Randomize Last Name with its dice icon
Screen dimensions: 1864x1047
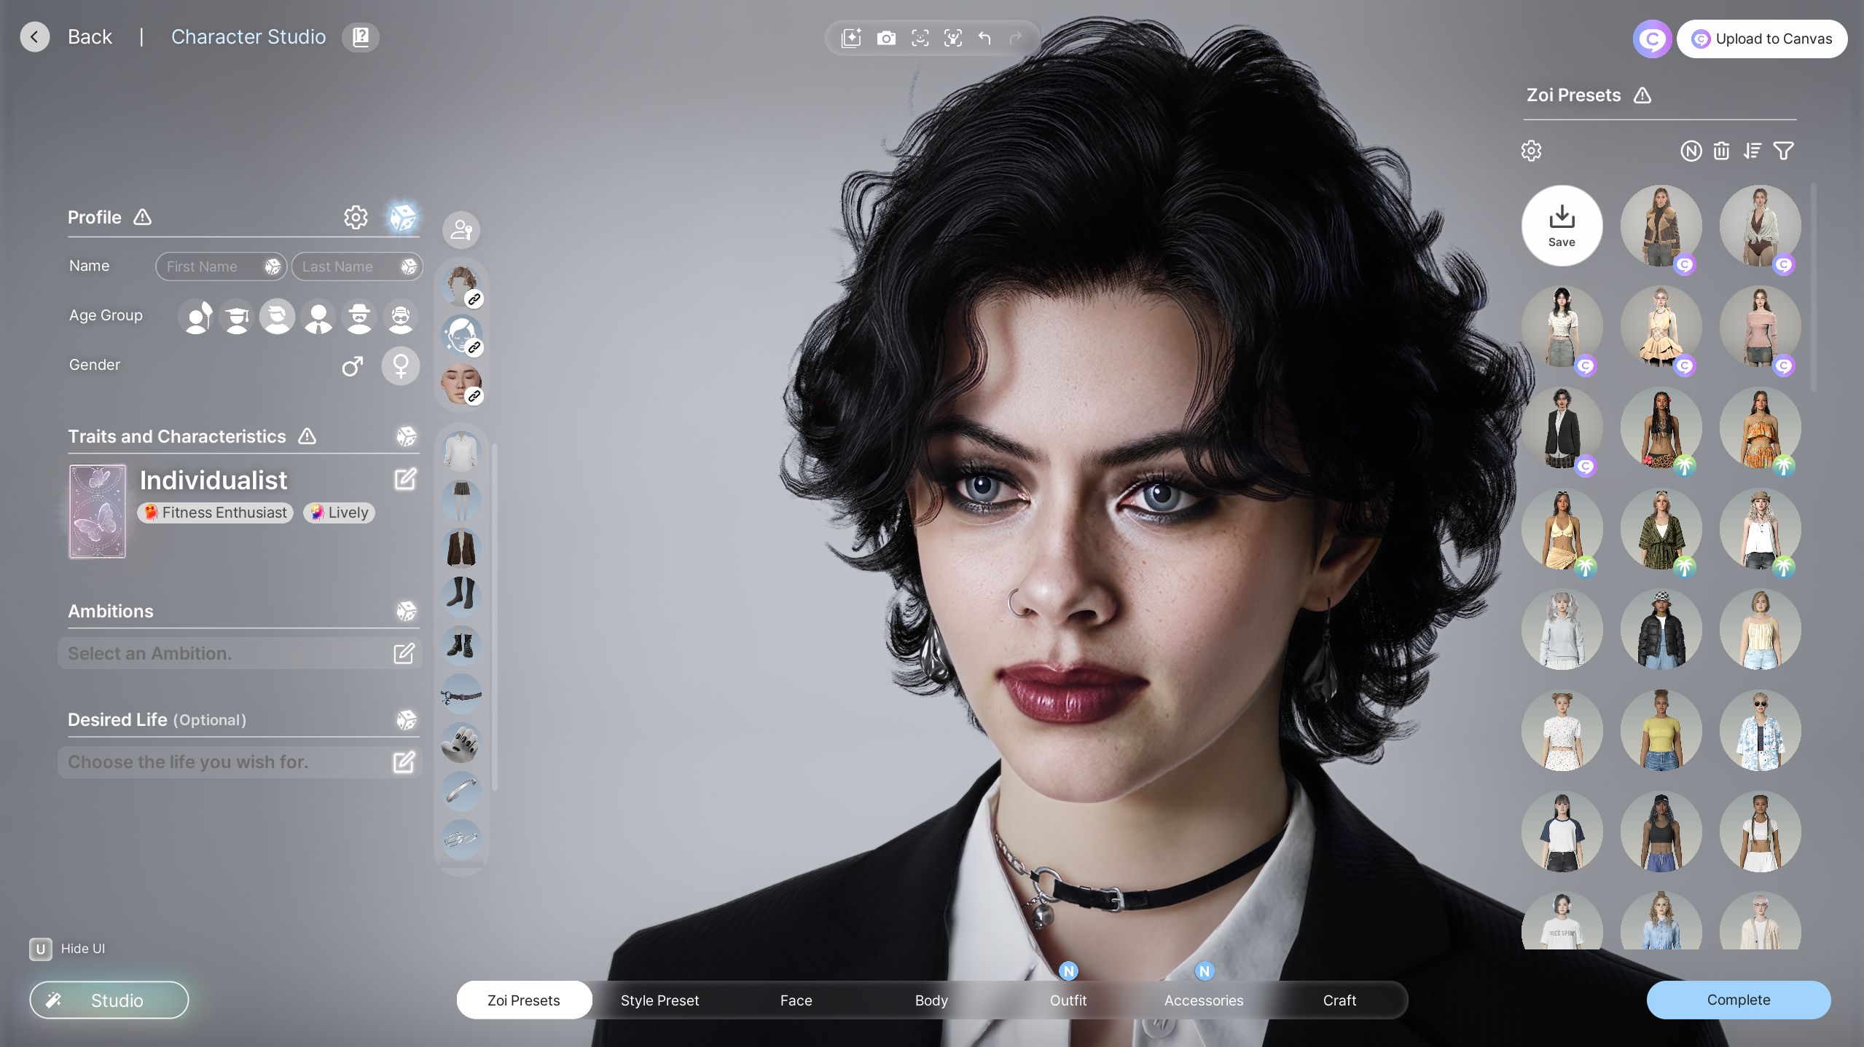point(409,266)
